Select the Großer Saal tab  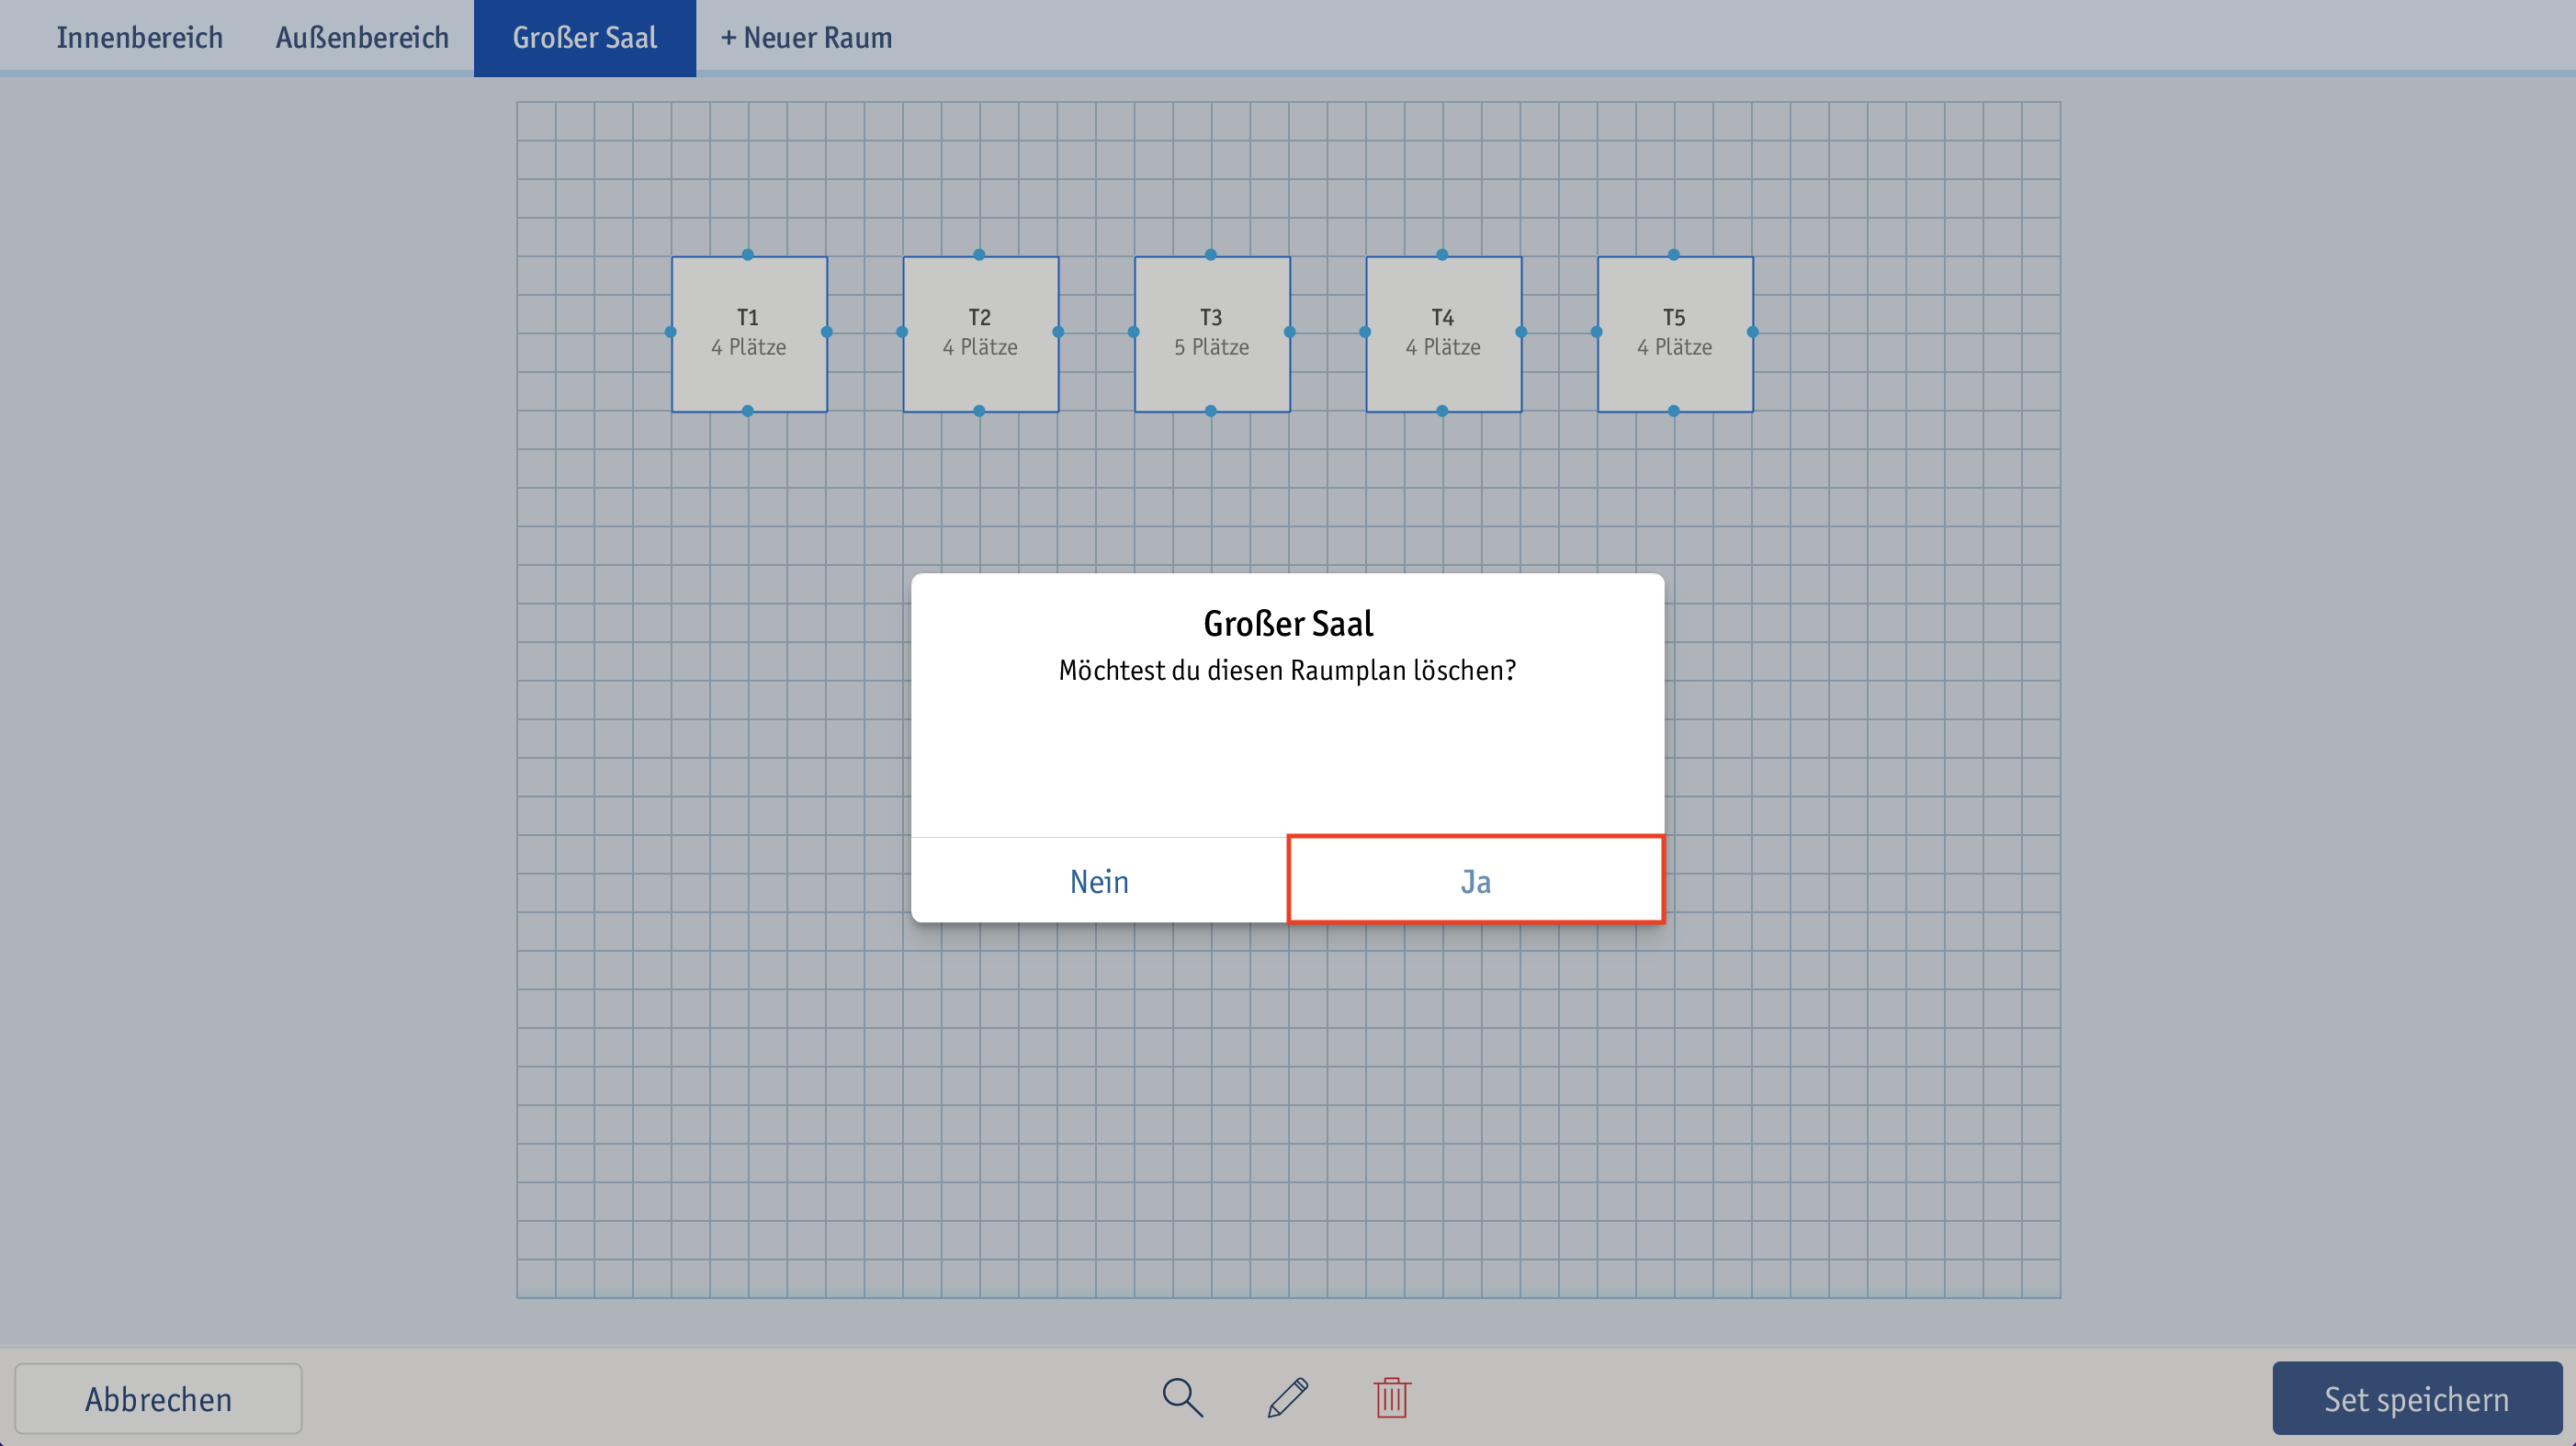coord(585,37)
